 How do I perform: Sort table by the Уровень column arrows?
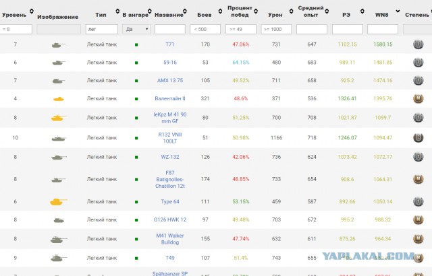32,11
